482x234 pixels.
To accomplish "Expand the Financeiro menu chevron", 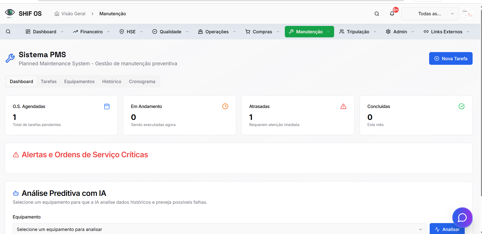I will [108, 32].
